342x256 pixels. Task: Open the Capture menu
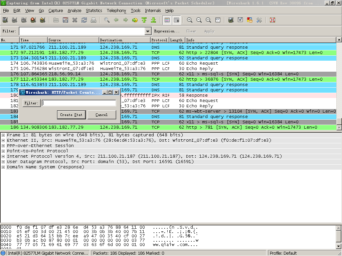coord(56,10)
